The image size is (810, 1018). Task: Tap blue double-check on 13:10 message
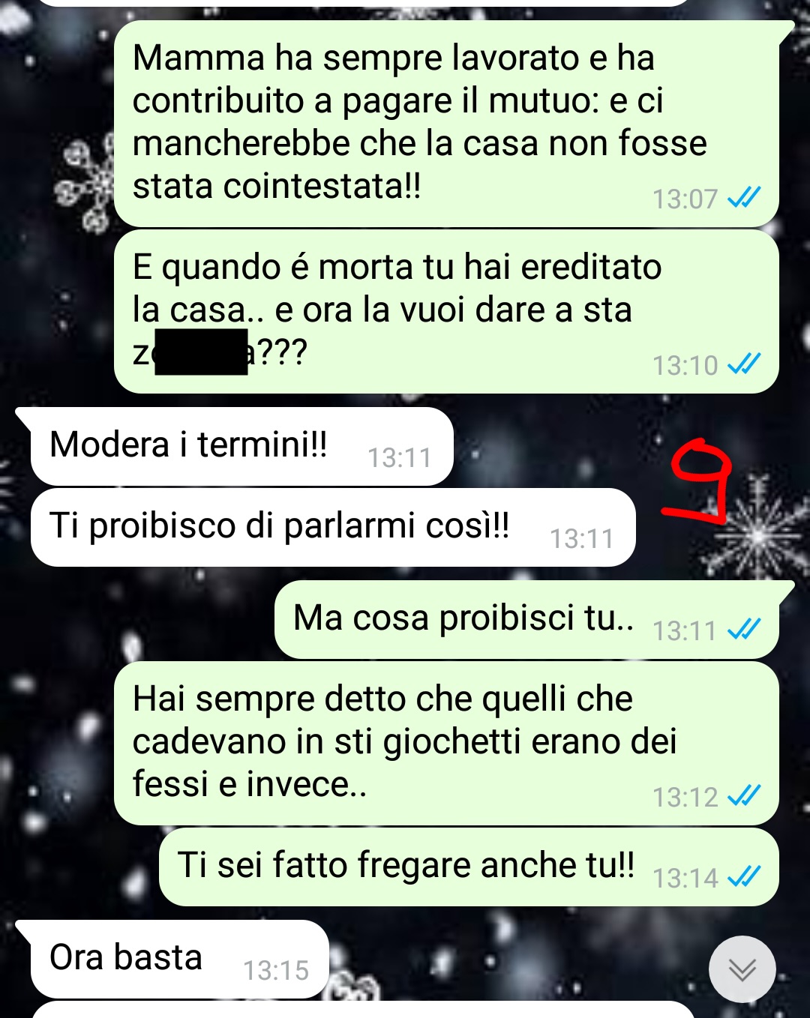click(744, 364)
